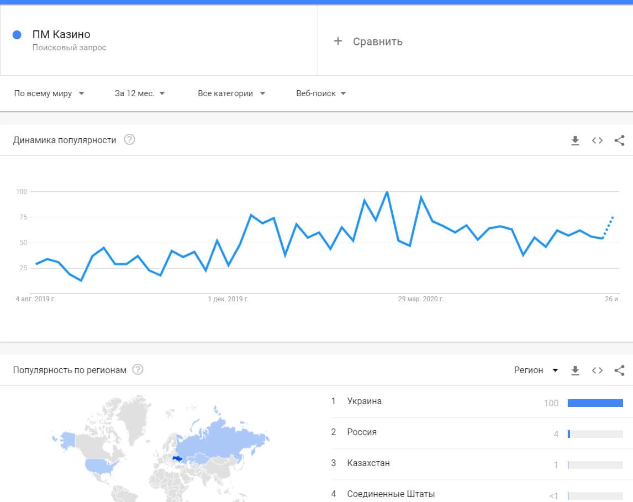Select Россия in the regions list
The width and height of the screenshot is (633, 502).
coord(362,432)
